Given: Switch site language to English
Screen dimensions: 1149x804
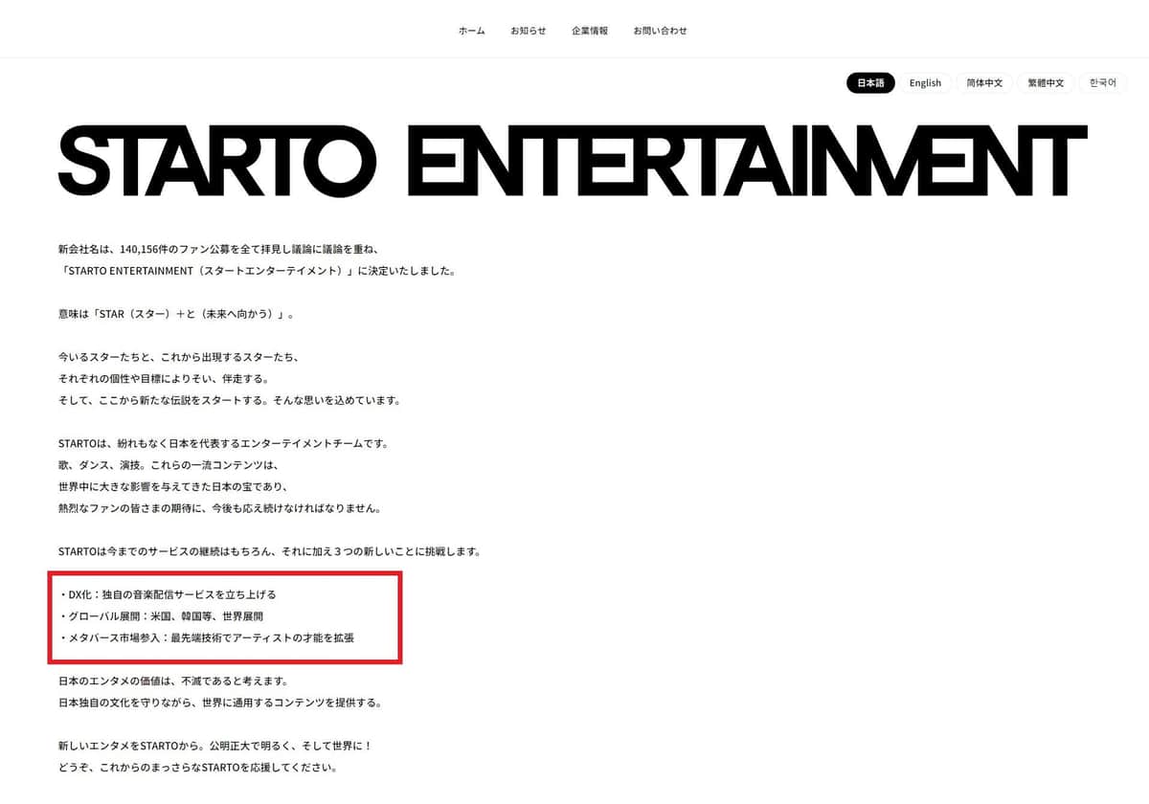Looking at the screenshot, I should (x=924, y=83).
